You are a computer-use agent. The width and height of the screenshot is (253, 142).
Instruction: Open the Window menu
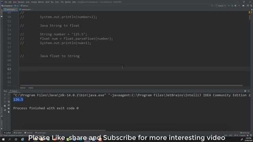point(68,2)
